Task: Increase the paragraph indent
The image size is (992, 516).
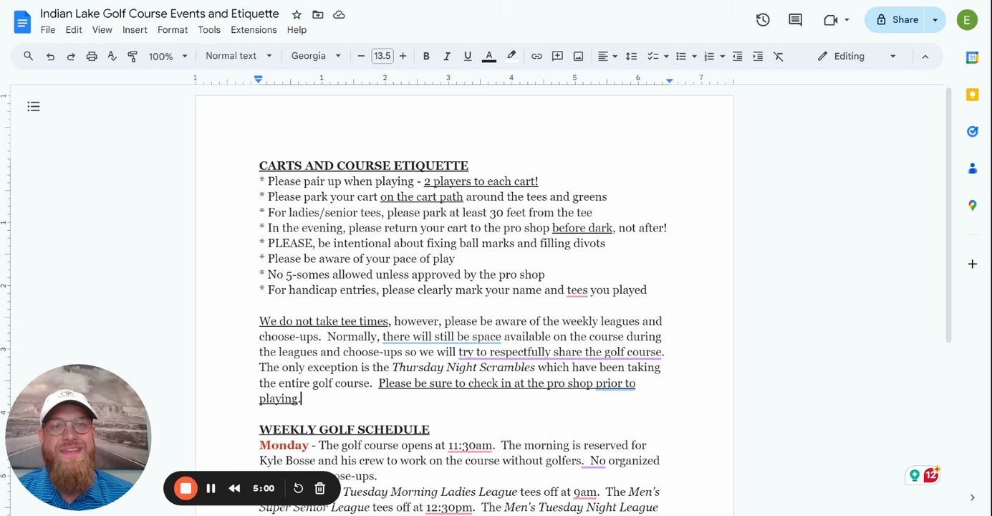Action: 758,56
